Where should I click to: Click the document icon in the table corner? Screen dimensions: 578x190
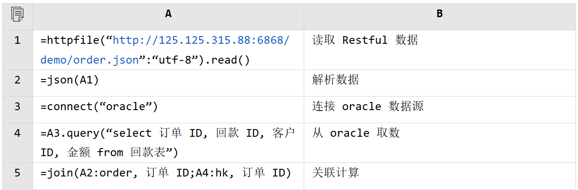tap(17, 14)
